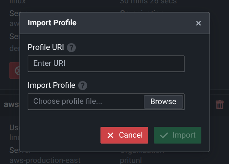
Task: Click the X icon inside the Cancel button
Action: [111, 135]
